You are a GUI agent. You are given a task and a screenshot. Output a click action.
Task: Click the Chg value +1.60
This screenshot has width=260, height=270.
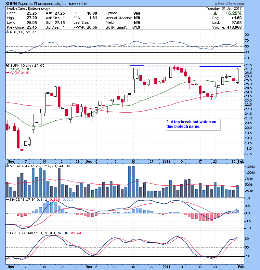coord(236,18)
